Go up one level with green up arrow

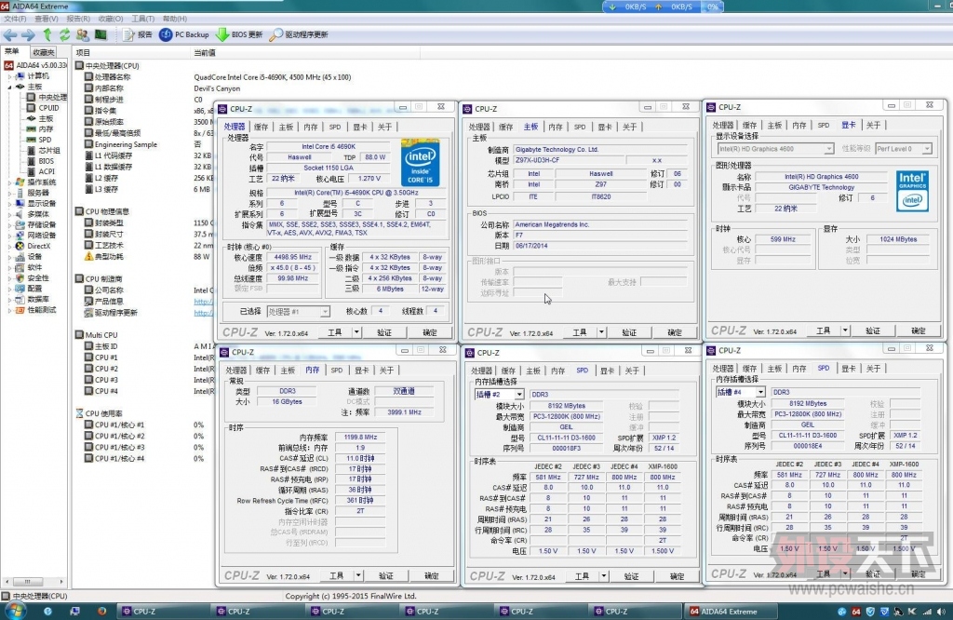click(47, 34)
